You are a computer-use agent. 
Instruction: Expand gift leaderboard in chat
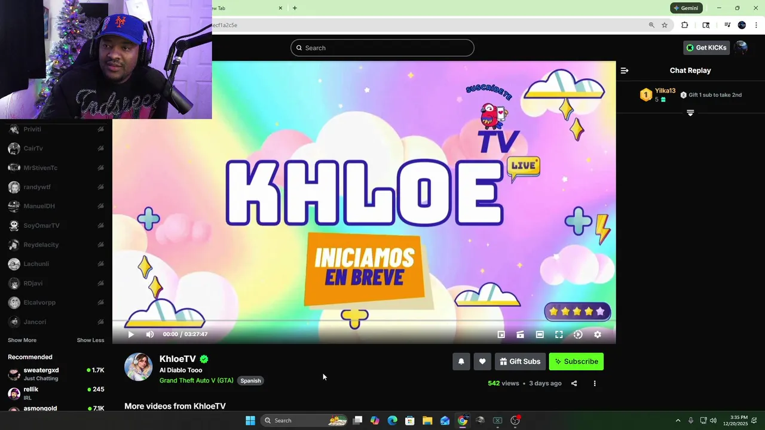tap(690, 113)
